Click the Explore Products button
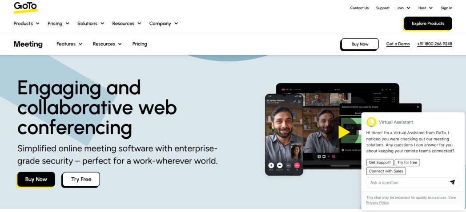 (428, 24)
